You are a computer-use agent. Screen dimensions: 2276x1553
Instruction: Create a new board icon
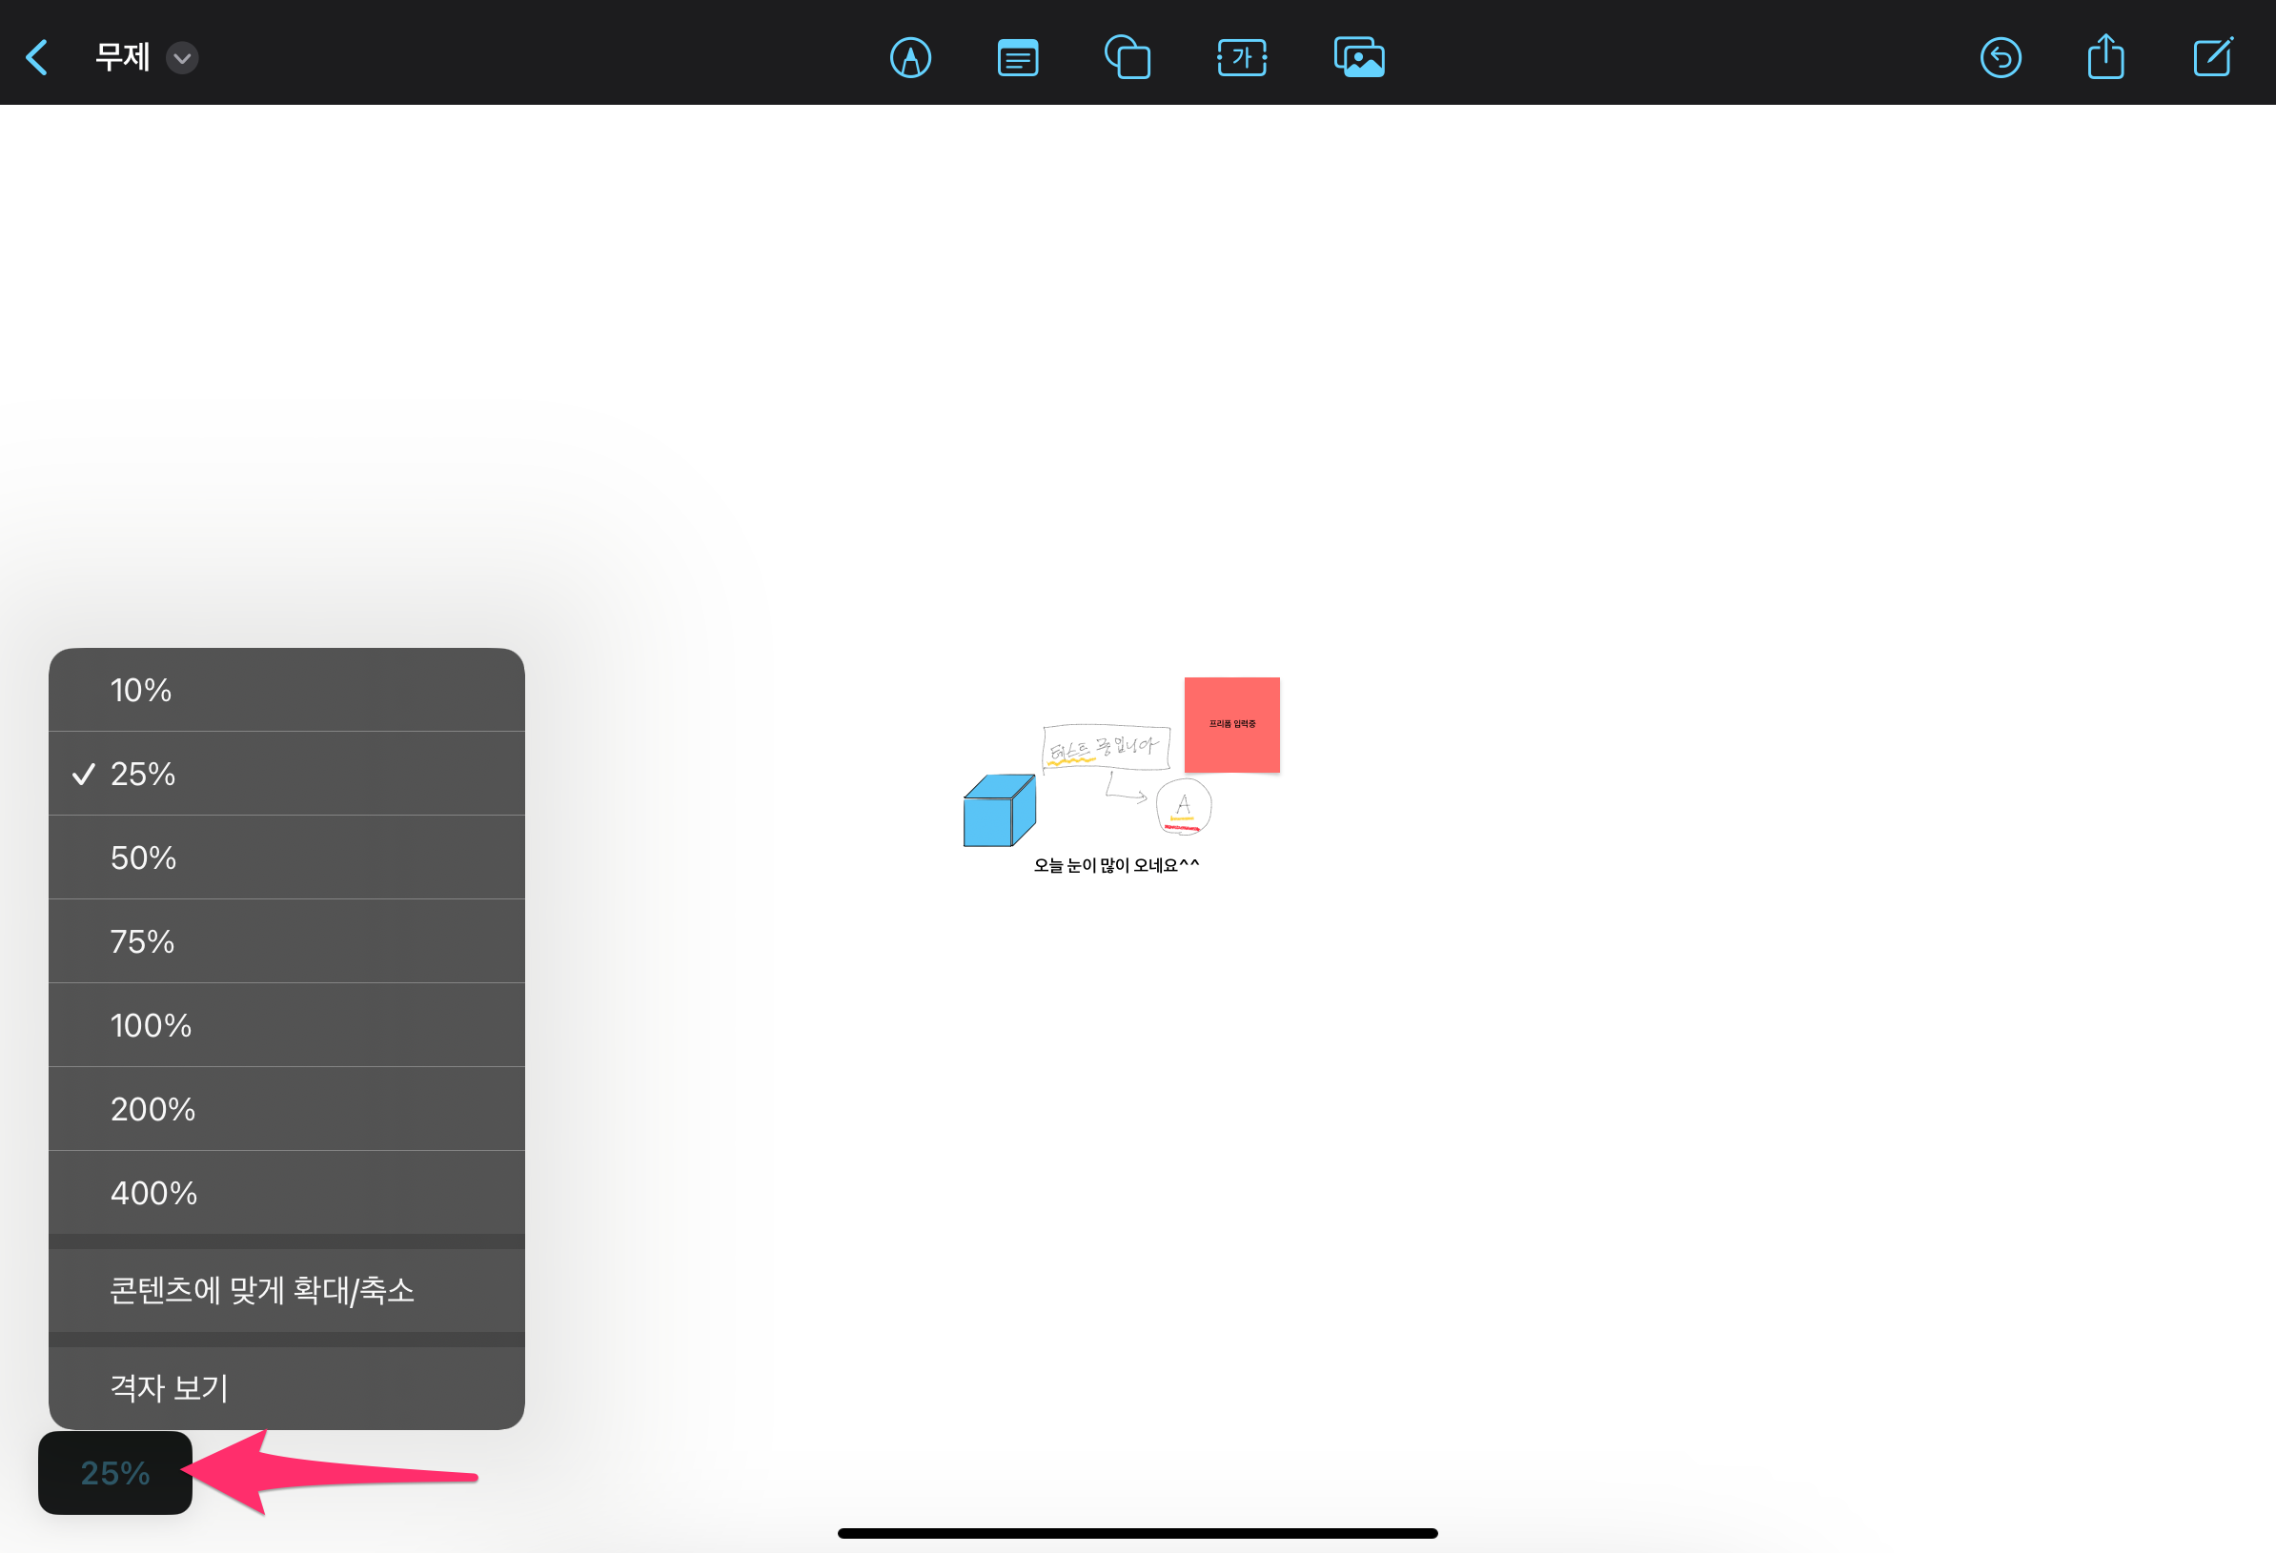(2212, 57)
